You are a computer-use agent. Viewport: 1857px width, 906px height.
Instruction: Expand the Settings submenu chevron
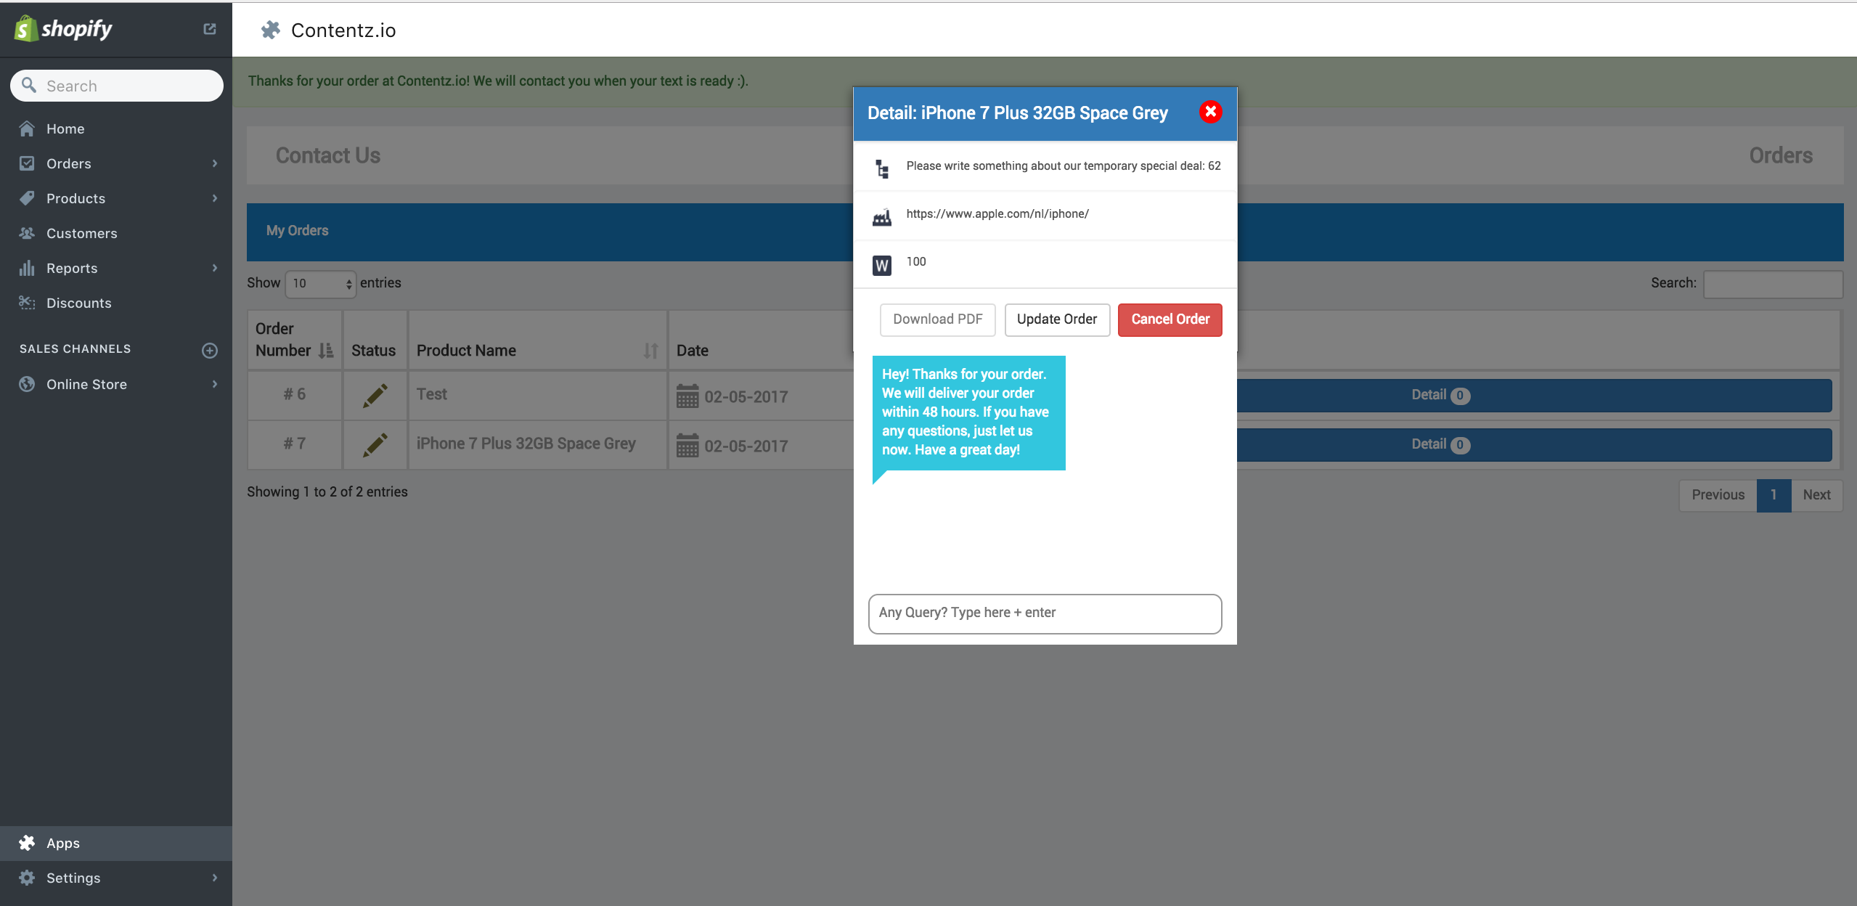(215, 878)
